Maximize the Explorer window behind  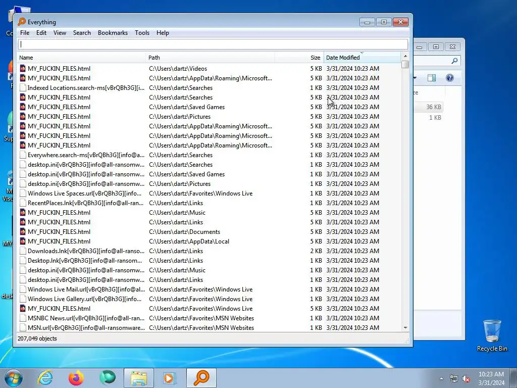tap(436, 47)
